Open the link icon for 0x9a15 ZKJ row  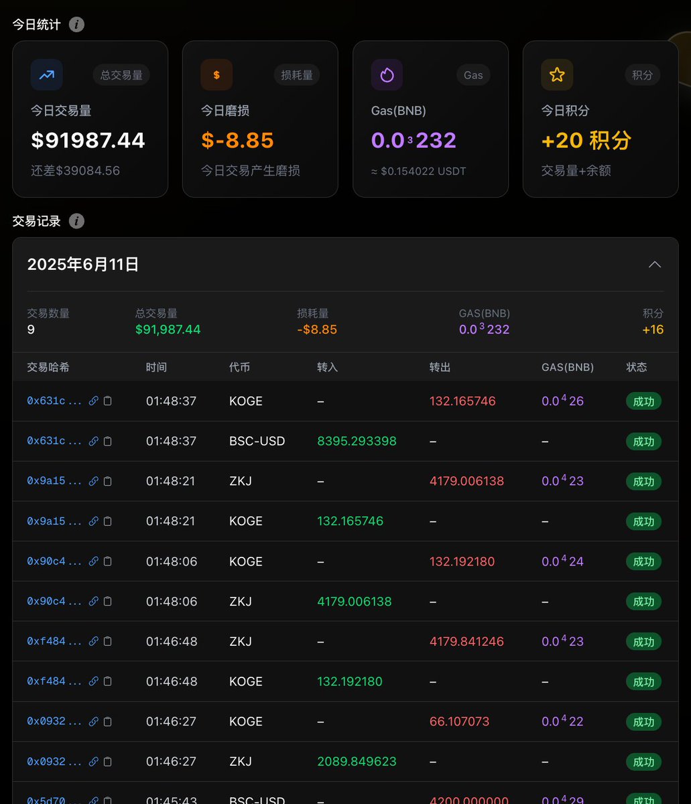(94, 481)
